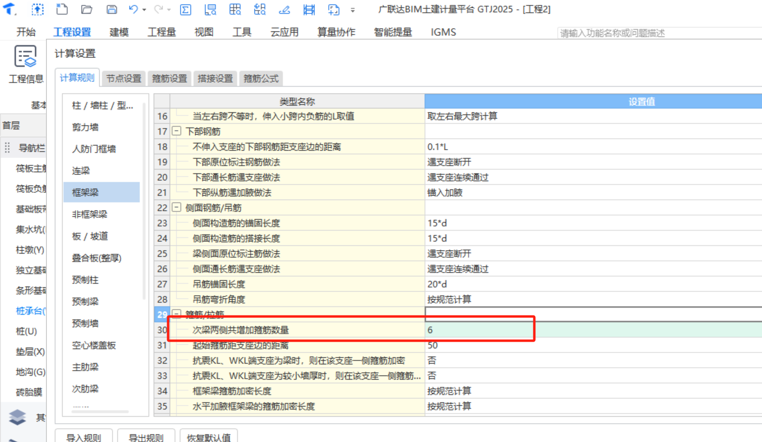Viewport: 762px width, 442px height.
Task: Open the redo history dropdown arrow
Action: pos(169,10)
